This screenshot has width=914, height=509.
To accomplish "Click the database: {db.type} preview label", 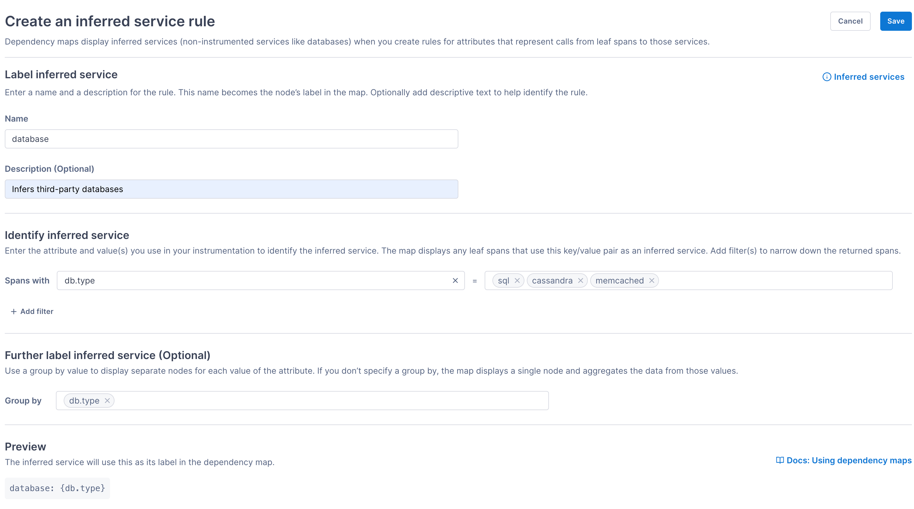I will (x=57, y=488).
